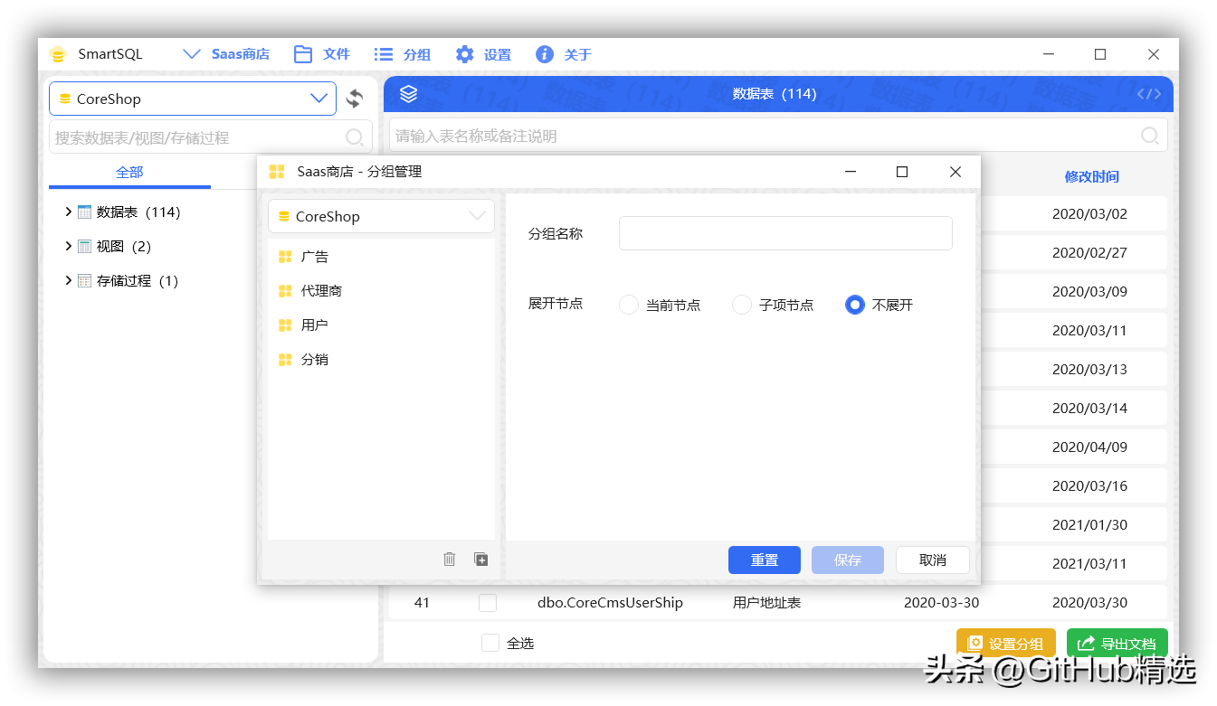This screenshot has height=706, width=1217.
Task: Click the 2020/04/09 modified date cell
Action: 1089,447
